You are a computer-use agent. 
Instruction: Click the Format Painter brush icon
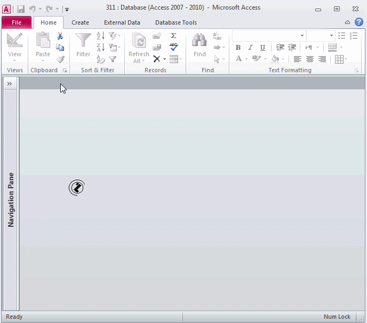(x=60, y=59)
